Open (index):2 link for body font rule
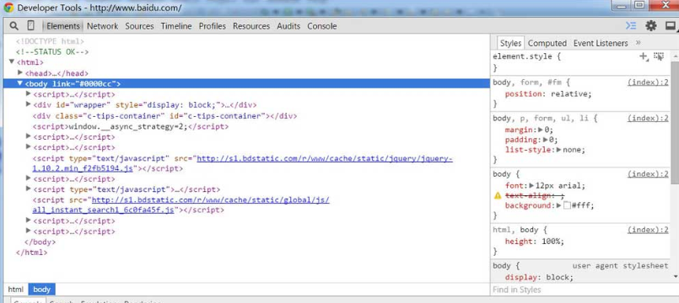Viewport: 679px width, 303px height. click(x=648, y=174)
